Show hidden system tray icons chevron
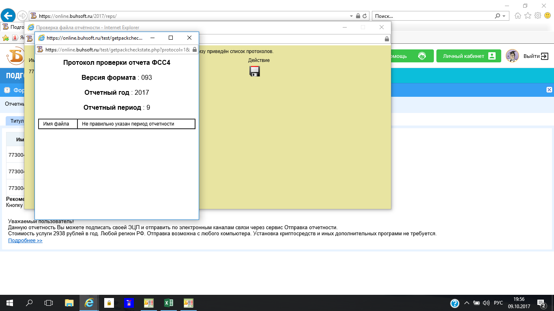The height and width of the screenshot is (311, 554). pos(466,303)
